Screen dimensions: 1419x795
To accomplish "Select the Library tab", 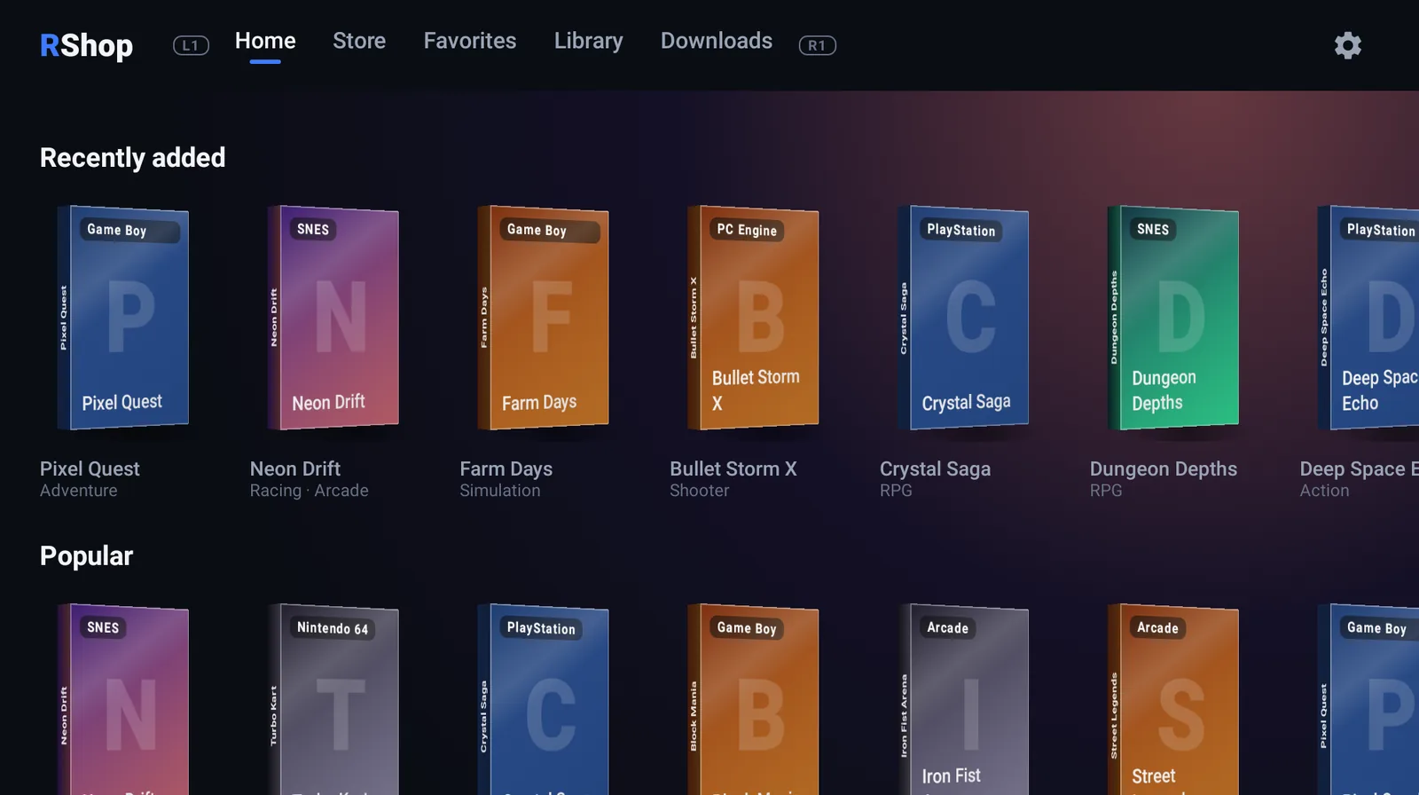I will click(589, 41).
